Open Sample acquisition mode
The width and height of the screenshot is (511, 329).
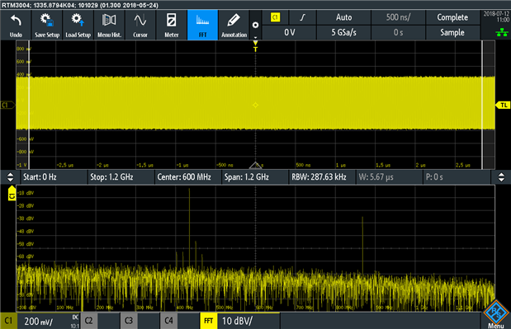[452, 32]
